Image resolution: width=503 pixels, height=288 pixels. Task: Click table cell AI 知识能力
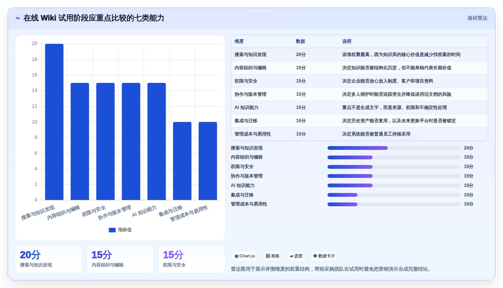pos(246,107)
